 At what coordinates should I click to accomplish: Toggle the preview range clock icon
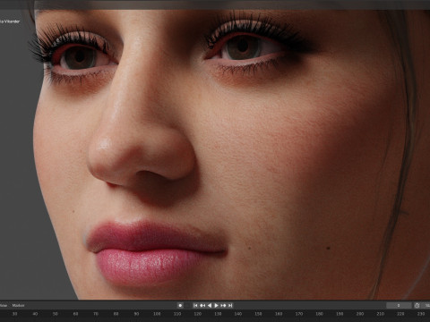(417, 305)
